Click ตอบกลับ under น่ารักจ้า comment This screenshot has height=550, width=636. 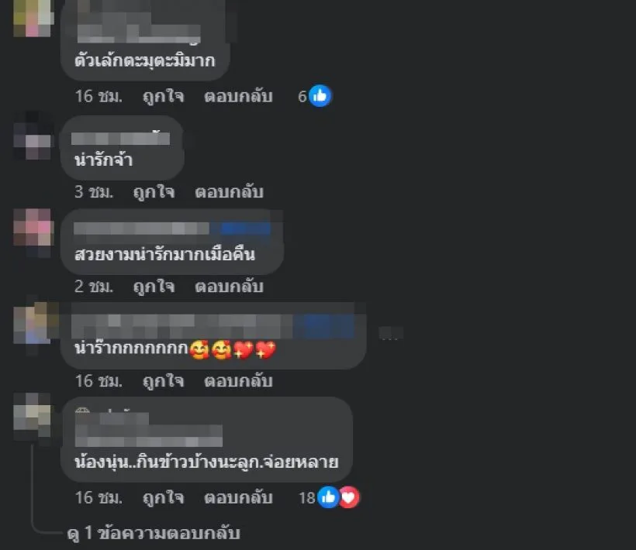point(229,192)
